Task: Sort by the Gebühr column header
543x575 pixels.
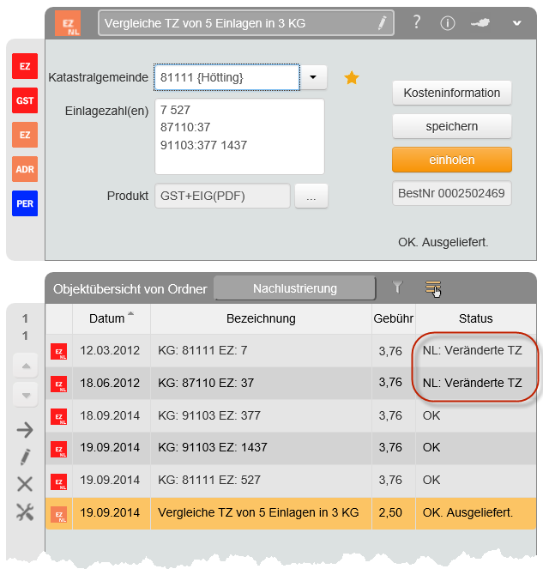Action: click(394, 318)
